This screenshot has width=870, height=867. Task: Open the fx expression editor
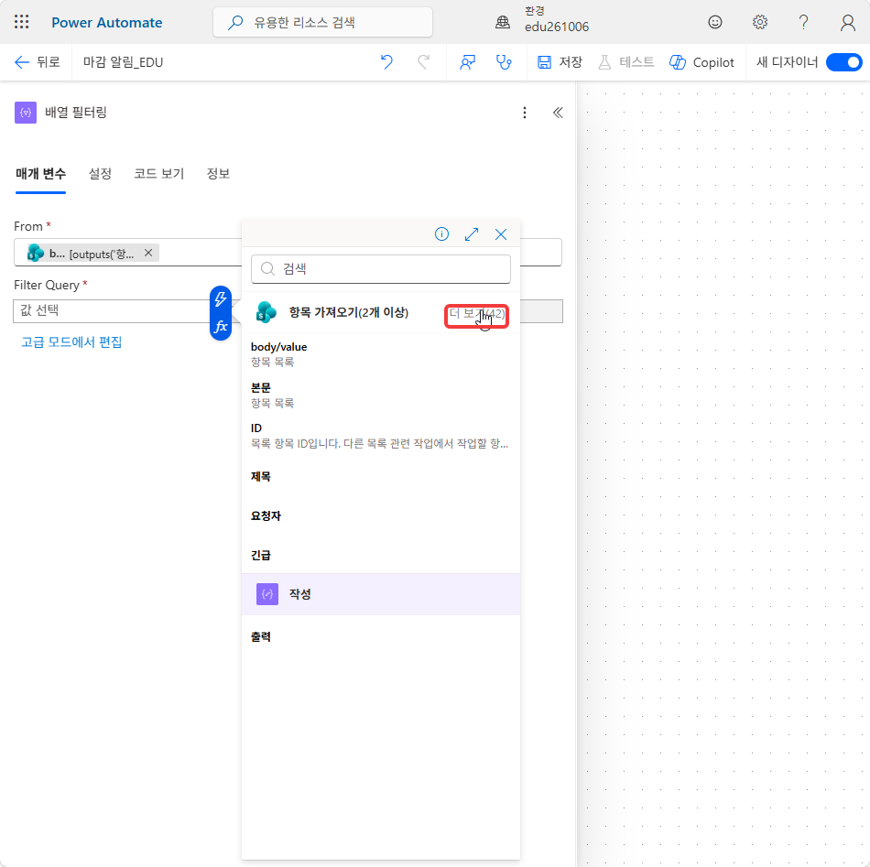221,326
